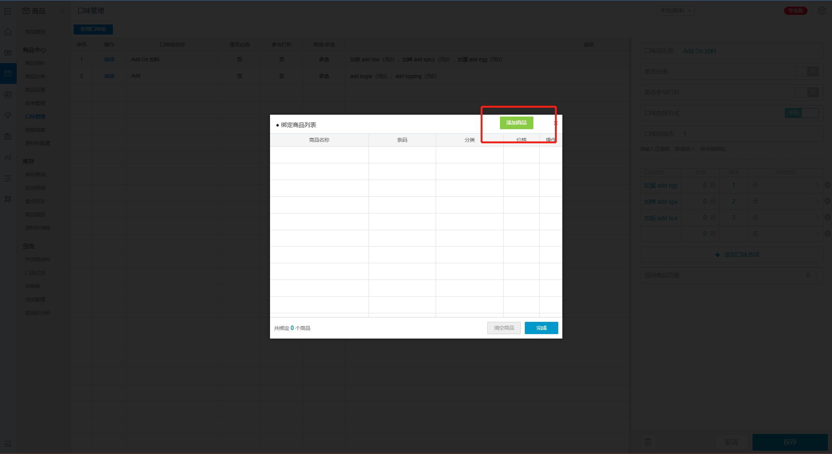
Task: Toggle the 口味选择方式 多选 switch
Action: click(x=802, y=113)
